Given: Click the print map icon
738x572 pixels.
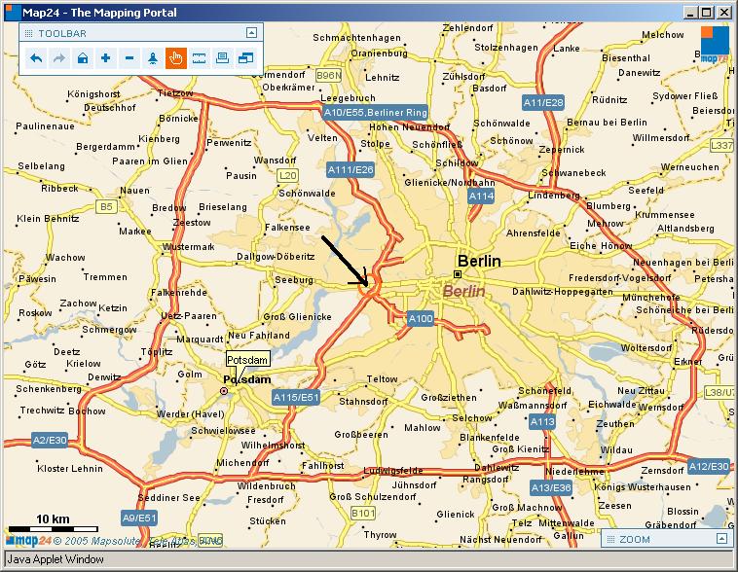Looking at the screenshot, I should [x=223, y=58].
